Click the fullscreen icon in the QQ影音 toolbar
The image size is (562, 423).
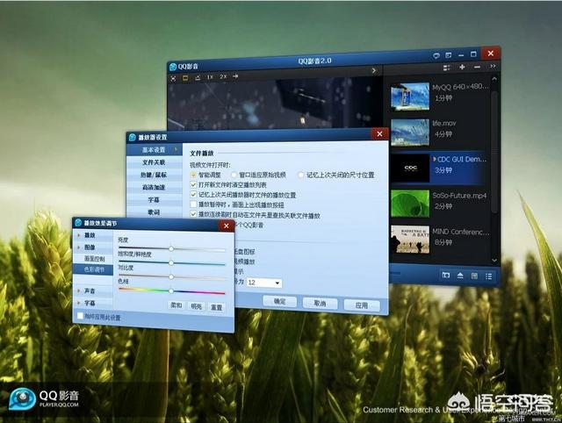click(x=174, y=78)
